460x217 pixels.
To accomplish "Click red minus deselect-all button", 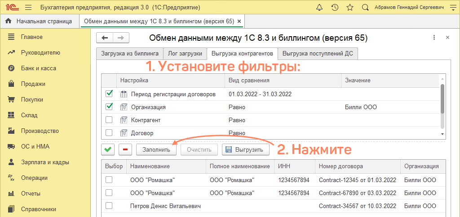I will (x=125, y=149).
